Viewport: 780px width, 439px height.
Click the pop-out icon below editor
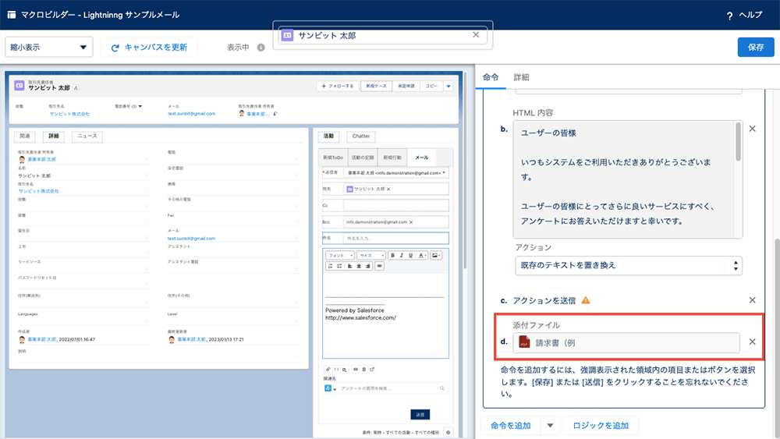click(372, 370)
